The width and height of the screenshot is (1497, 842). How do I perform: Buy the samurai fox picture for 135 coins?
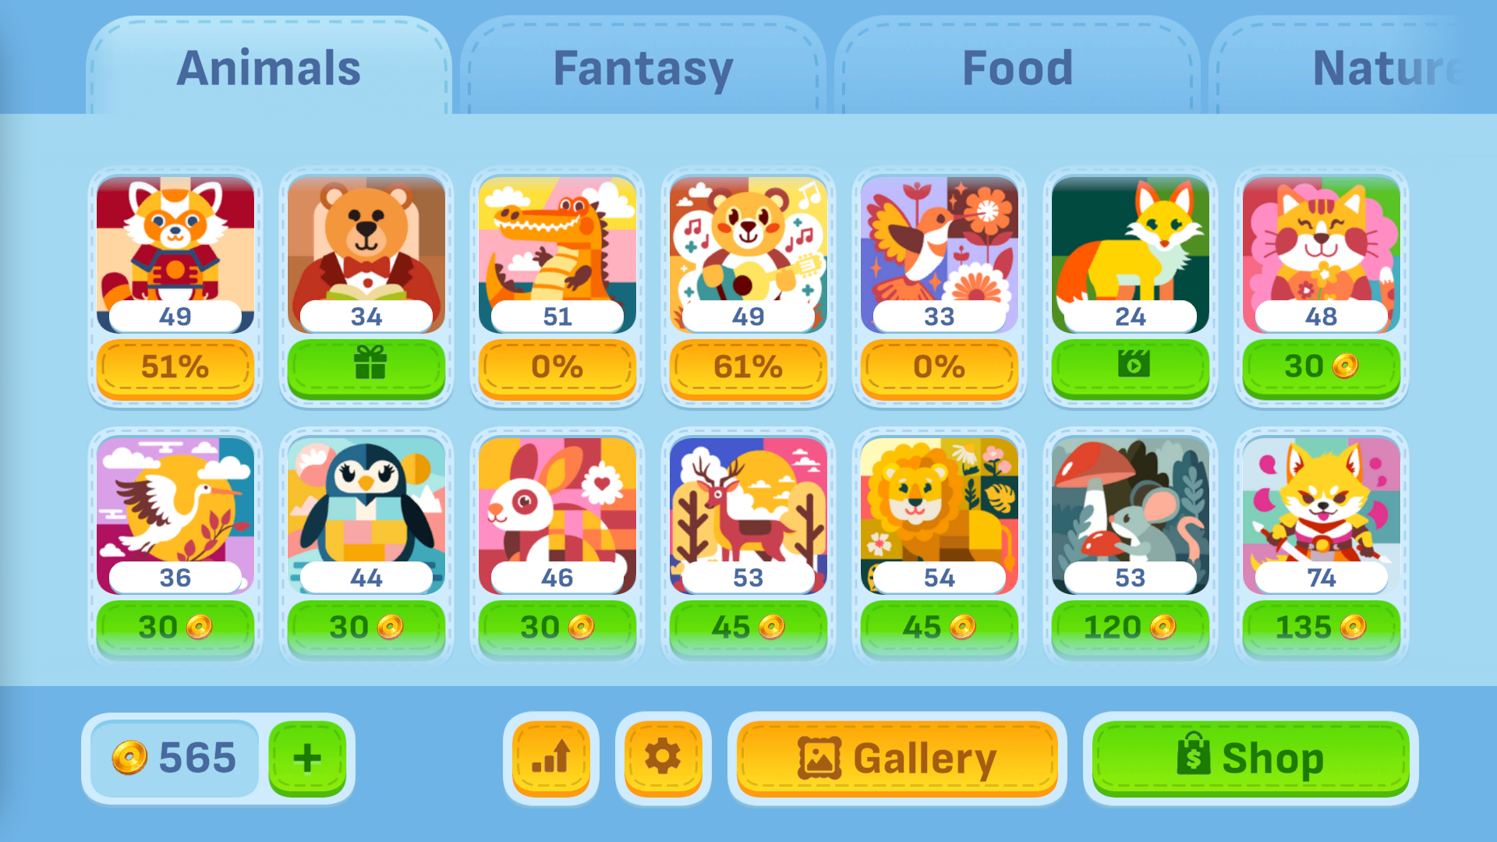click(1322, 628)
